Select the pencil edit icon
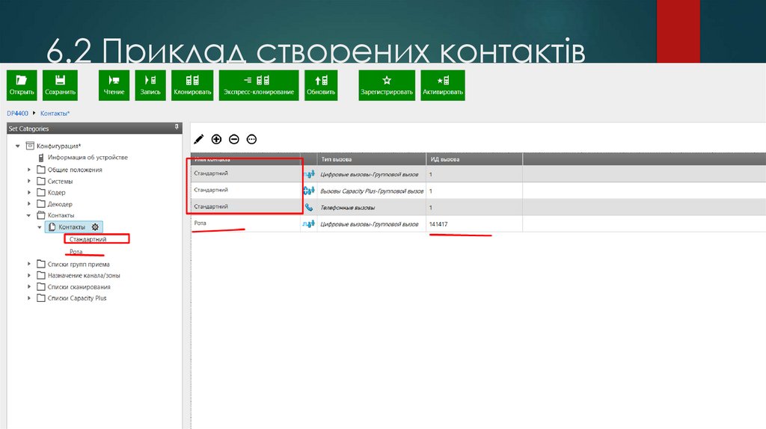Screen dimensions: 766x429 click(x=199, y=140)
